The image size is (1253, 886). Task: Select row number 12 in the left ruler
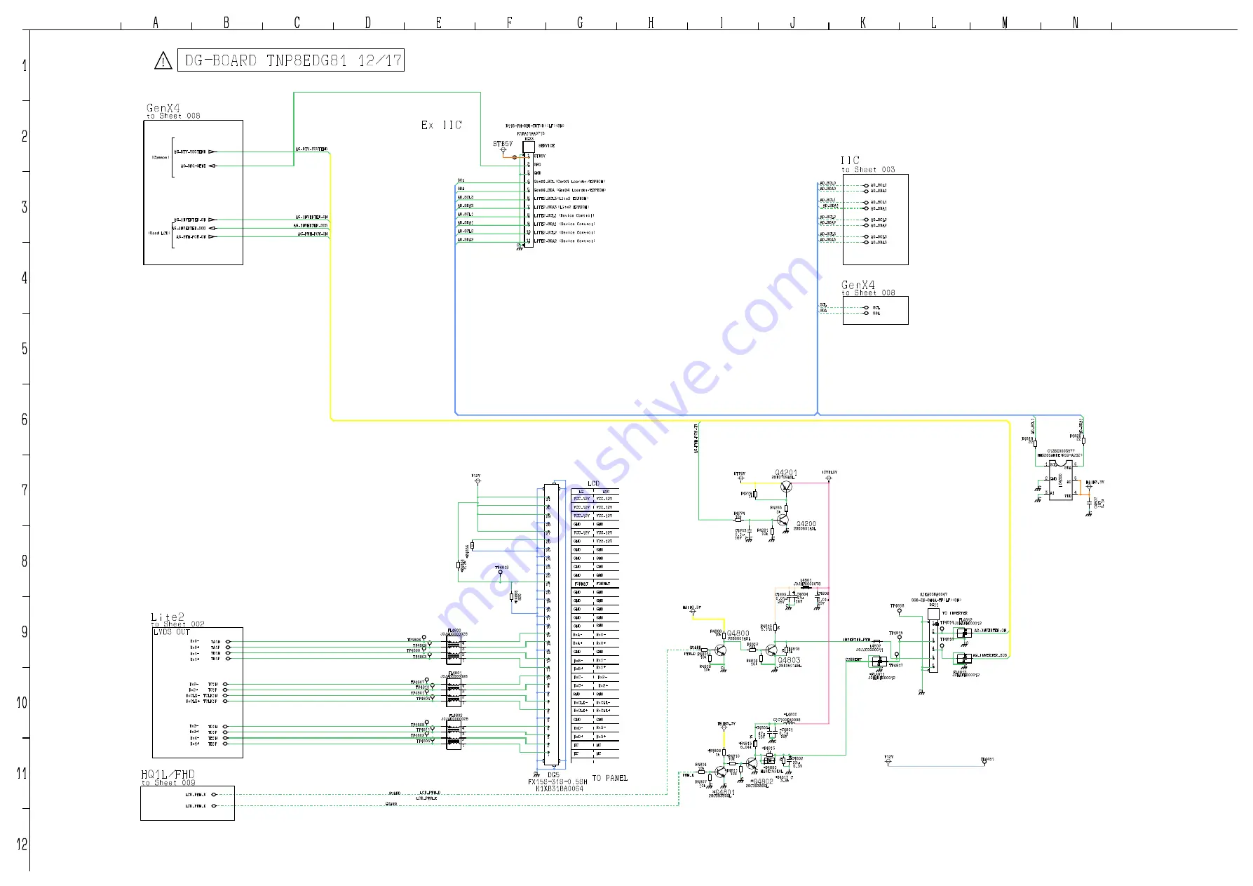coord(22,845)
